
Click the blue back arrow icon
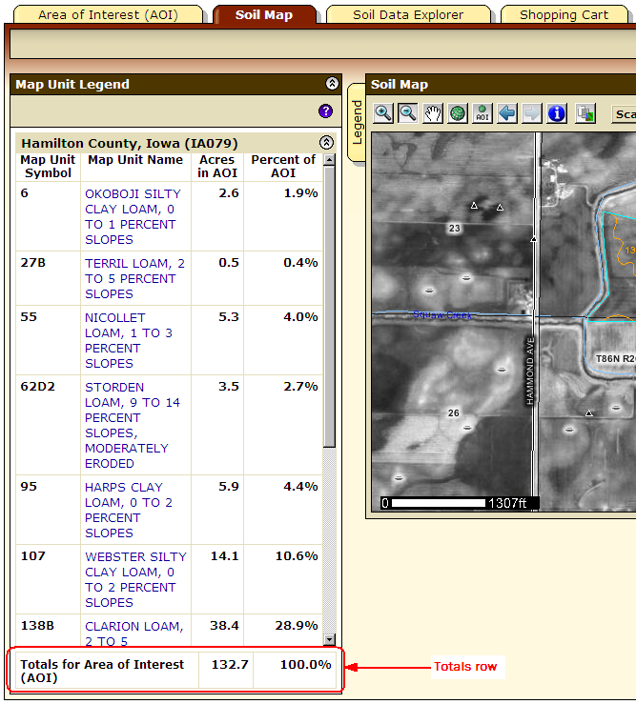click(507, 113)
